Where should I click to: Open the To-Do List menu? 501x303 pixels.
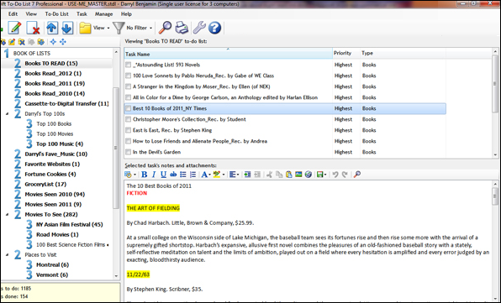(56, 14)
